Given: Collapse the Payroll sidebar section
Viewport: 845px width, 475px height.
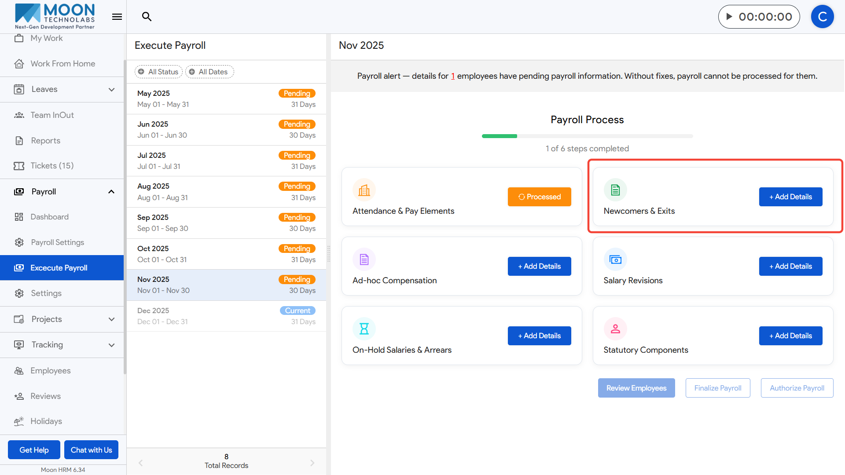Looking at the screenshot, I should (111, 192).
